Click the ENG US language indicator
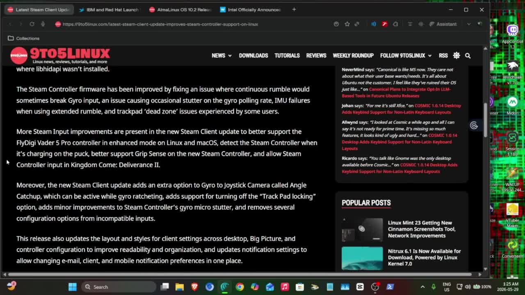The height and width of the screenshot is (295, 525). point(447,287)
